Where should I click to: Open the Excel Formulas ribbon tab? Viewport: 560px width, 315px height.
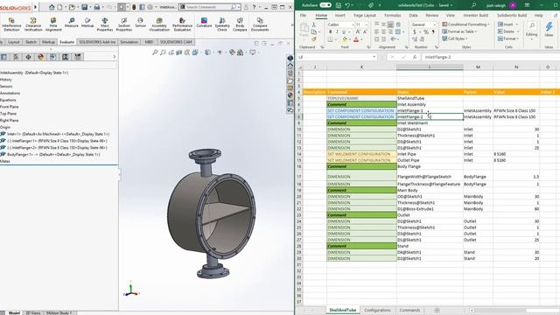(x=392, y=16)
